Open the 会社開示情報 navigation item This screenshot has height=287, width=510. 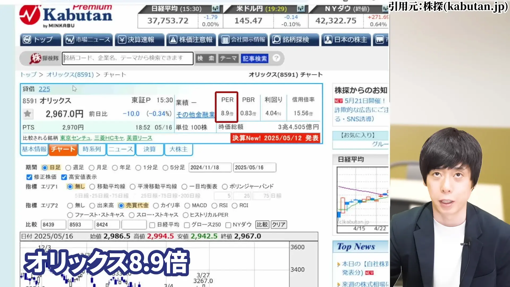tap(243, 40)
